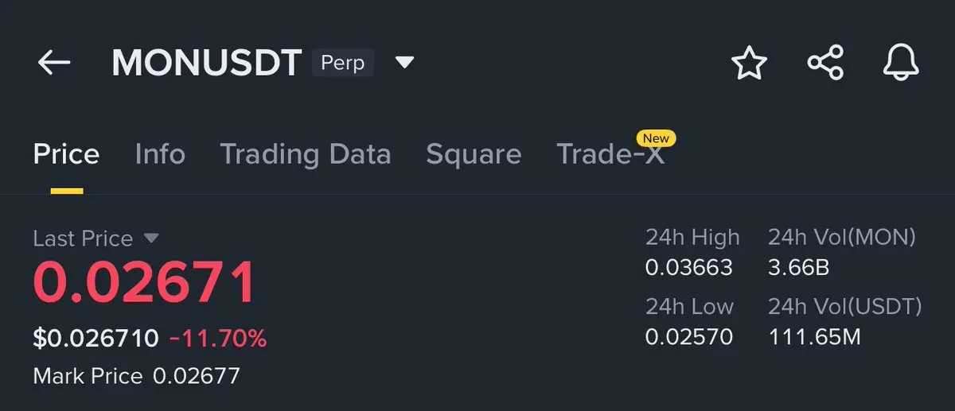Screen dimensions: 955x411
Task: Tap the large red 0.02671 price
Action: point(145,282)
